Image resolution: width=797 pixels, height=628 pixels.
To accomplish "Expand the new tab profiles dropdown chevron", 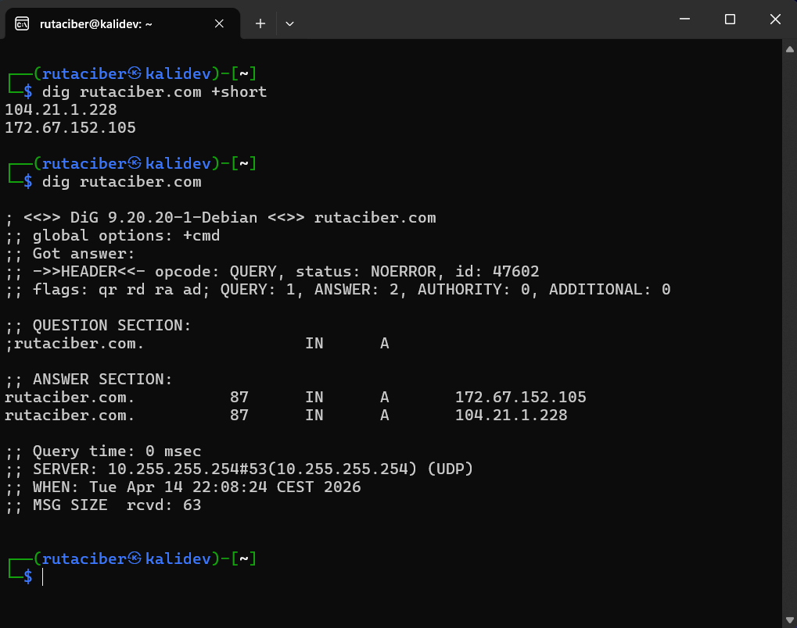I will [289, 23].
